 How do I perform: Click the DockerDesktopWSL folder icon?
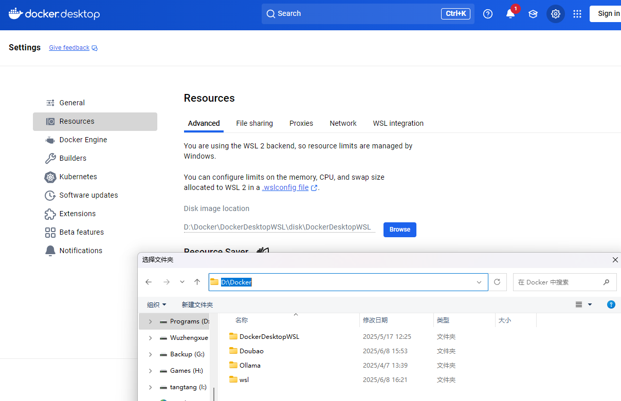(233, 336)
